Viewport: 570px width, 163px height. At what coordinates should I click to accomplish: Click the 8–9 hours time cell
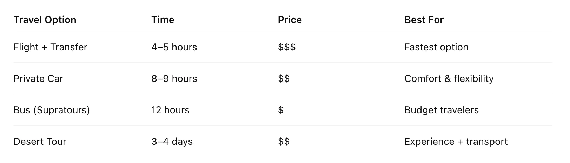tap(174, 79)
